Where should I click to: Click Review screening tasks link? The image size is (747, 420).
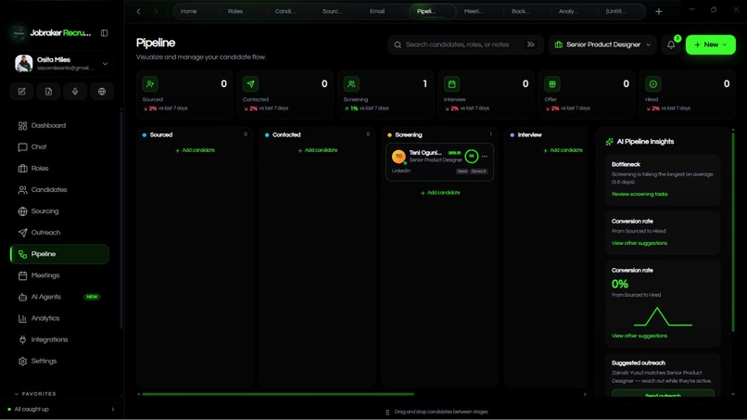tap(639, 194)
